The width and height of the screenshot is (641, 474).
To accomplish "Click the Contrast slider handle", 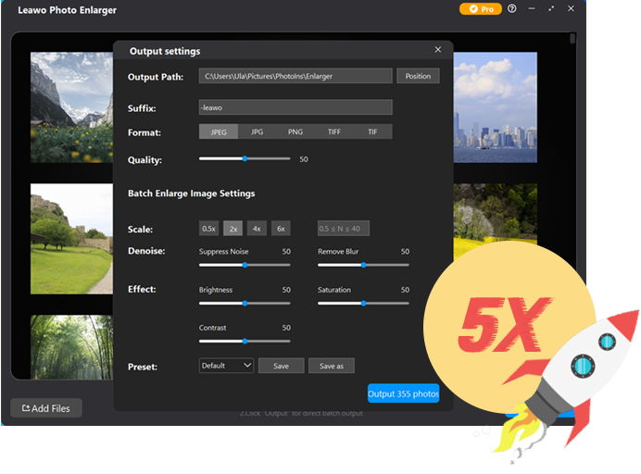I will click(x=245, y=342).
